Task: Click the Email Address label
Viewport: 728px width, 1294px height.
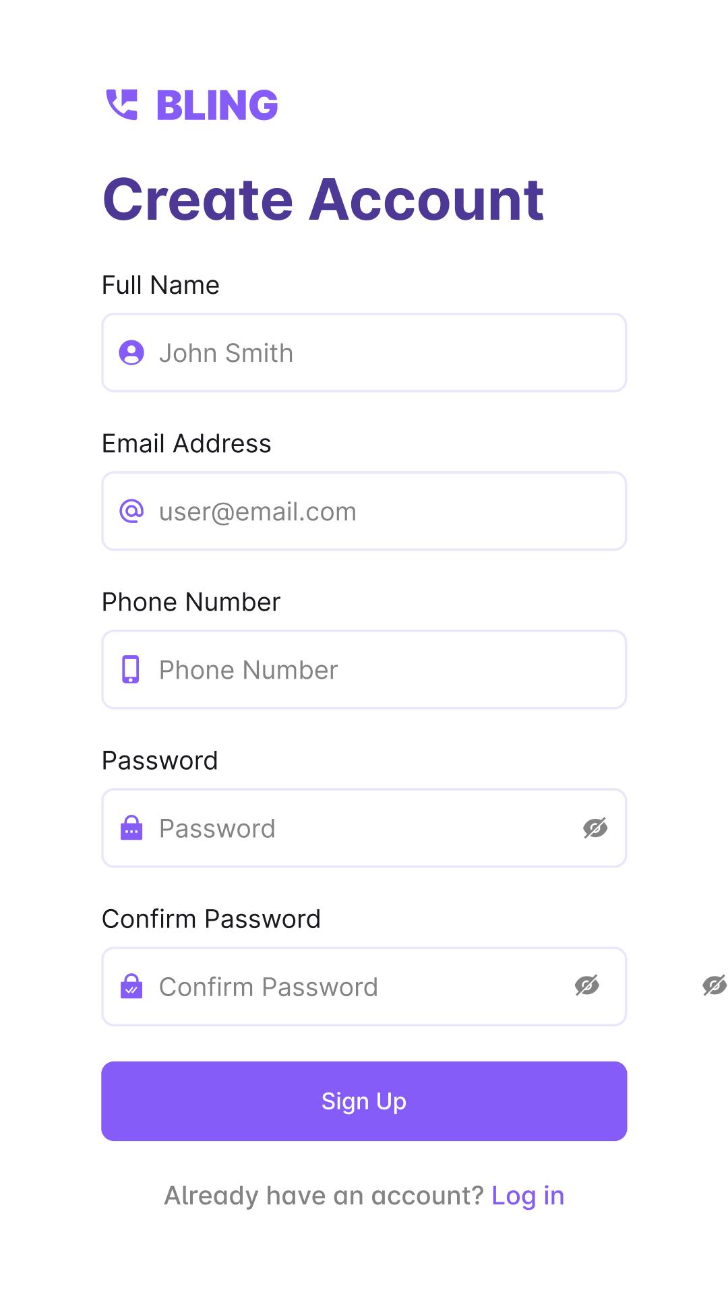Action: (x=186, y=443)
